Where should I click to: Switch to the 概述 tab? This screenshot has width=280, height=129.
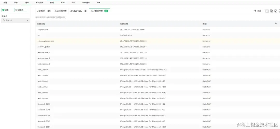(x=5, y=3)
